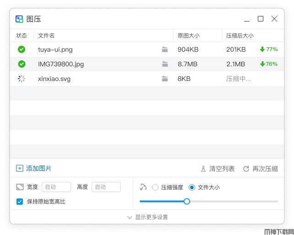The image size is (294, 235).
Task: Click the 图压 app logo icon
Action: click(19, 19)
